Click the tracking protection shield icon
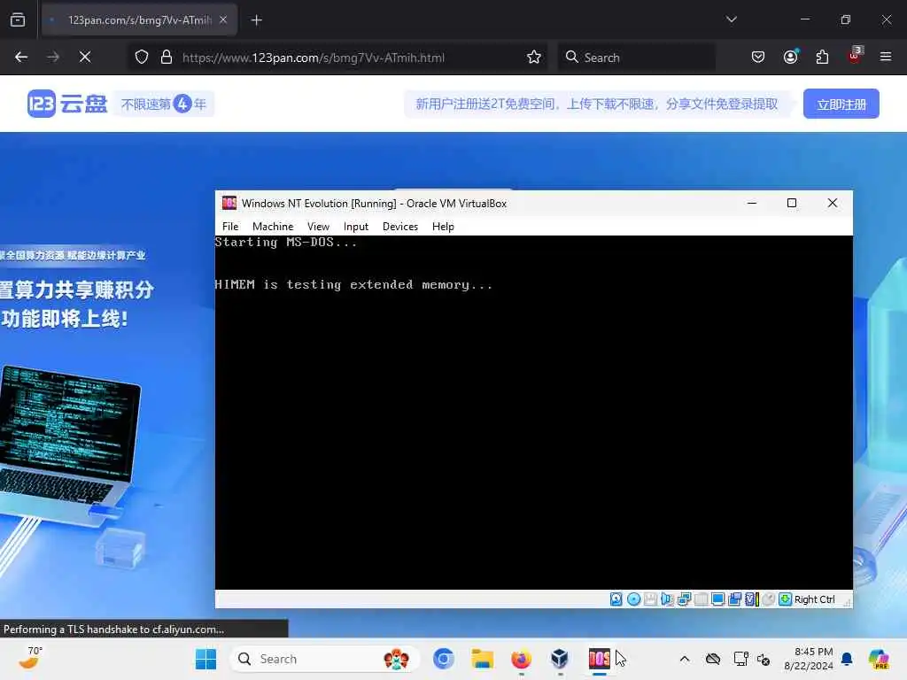The image size is (907, 680). 142,57
